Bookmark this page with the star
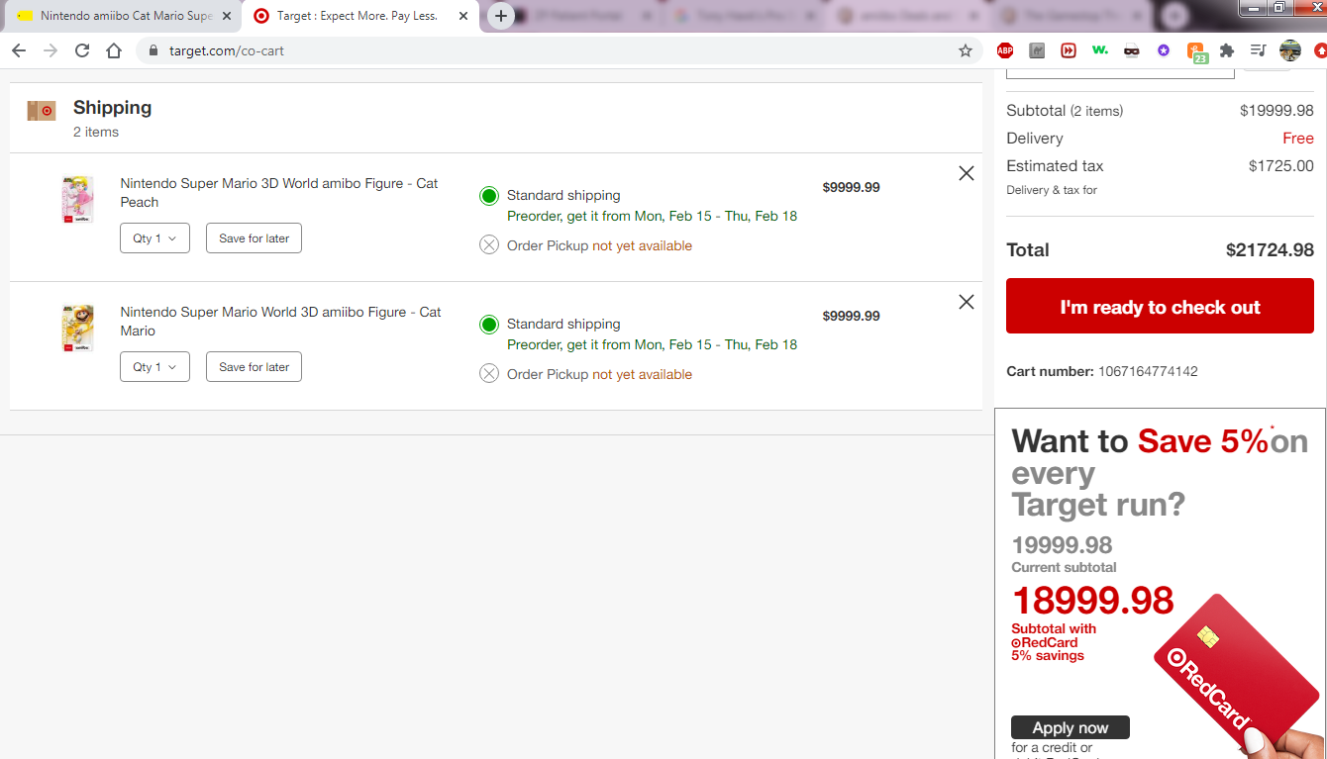The image size is (1327, 759). click(966, 50)
